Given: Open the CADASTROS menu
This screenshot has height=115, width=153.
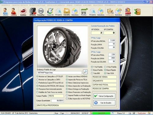Looking at the screenshot, I should pos(6,5).
